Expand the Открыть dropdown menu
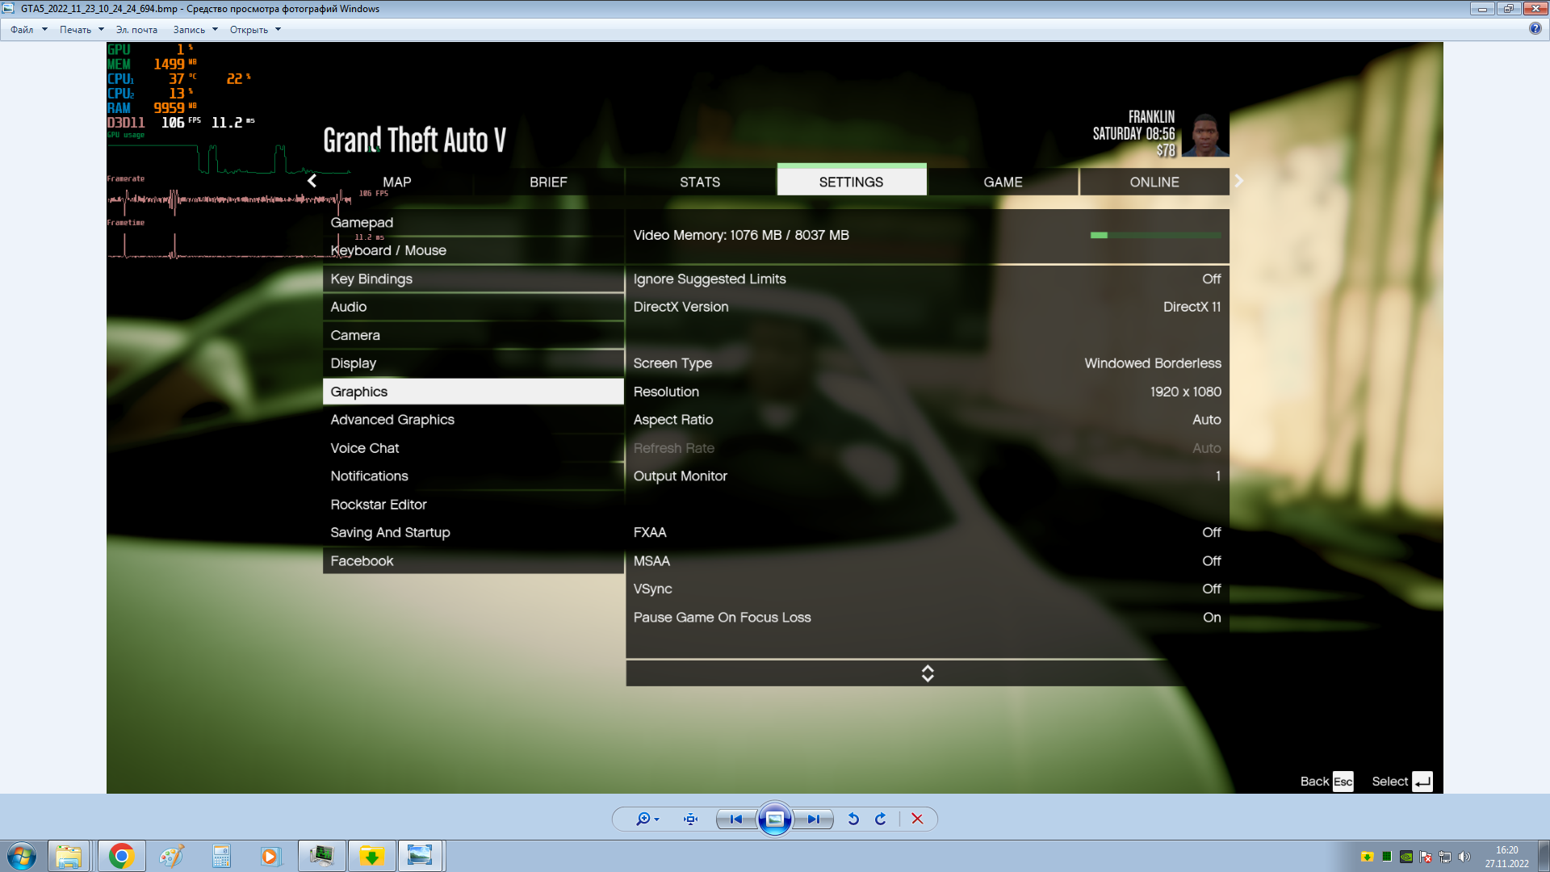 pyautogui.click(x=255, y=30)
